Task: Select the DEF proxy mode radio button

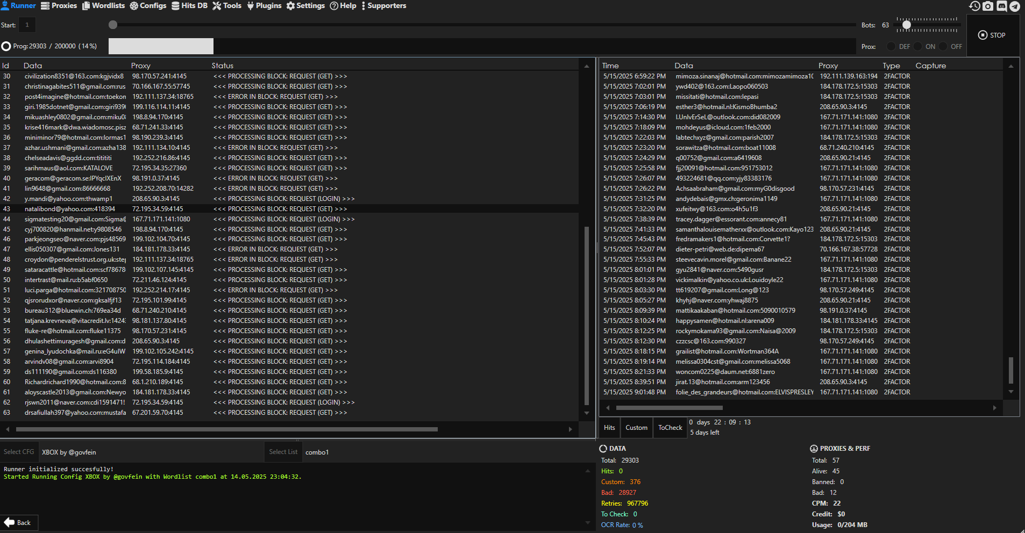Action: 891,47
